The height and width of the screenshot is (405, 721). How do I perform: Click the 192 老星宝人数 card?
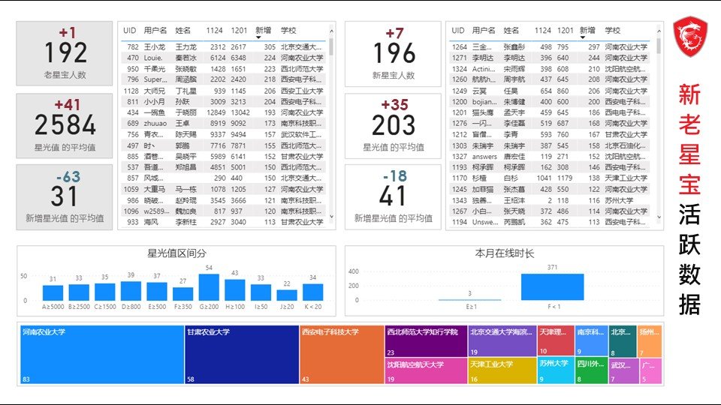(65, 54)
